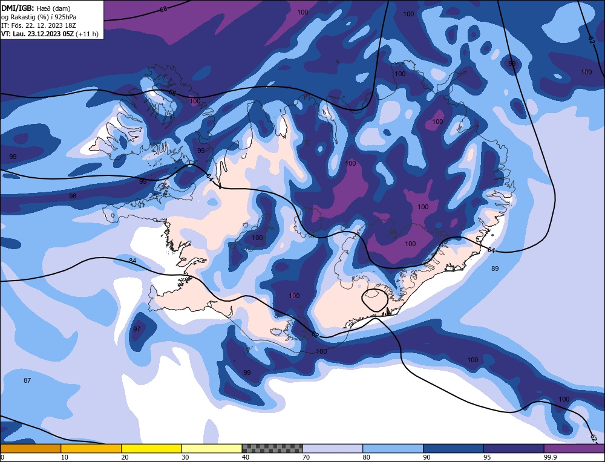Click the lavender 70–80 legend swatch

coord(333,449)
